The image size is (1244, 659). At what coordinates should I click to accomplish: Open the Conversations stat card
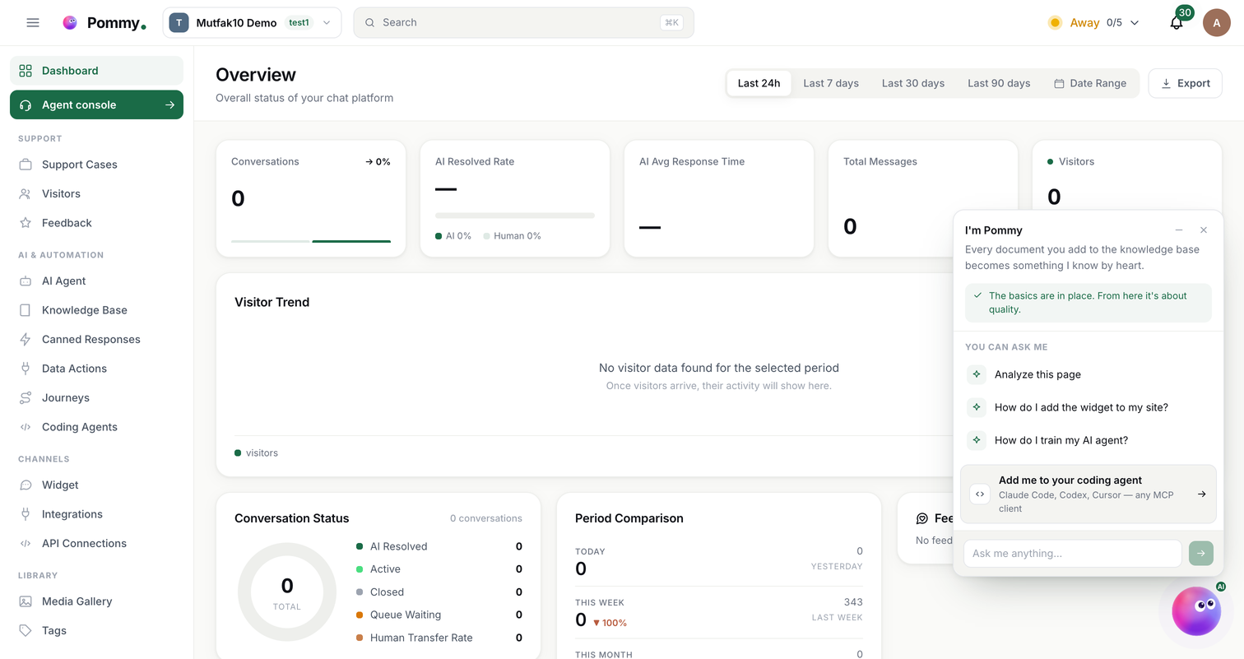point(311,198)
